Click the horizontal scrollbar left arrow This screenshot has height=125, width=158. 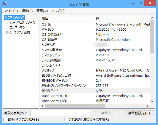[42, 106]
